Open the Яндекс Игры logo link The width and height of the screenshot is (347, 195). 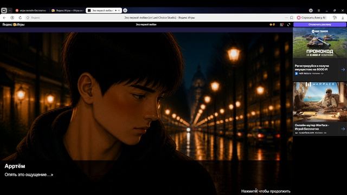[13, 24]
